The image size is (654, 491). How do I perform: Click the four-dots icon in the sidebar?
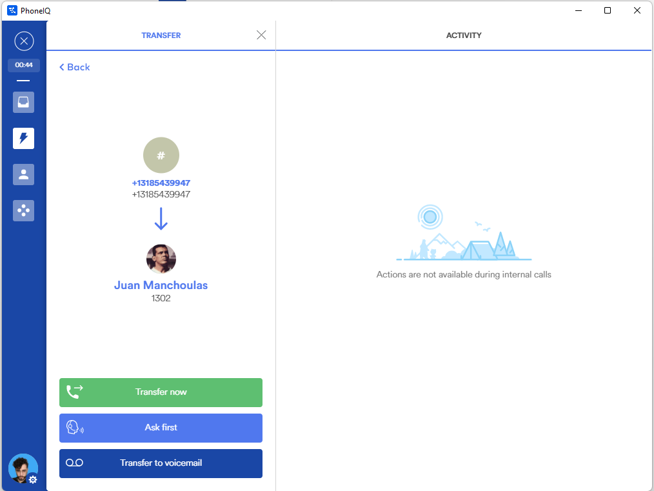(24, 210)
